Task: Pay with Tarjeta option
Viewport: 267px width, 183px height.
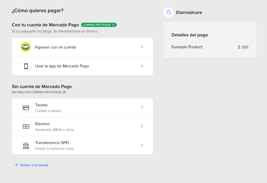Action: pos(82,108)
